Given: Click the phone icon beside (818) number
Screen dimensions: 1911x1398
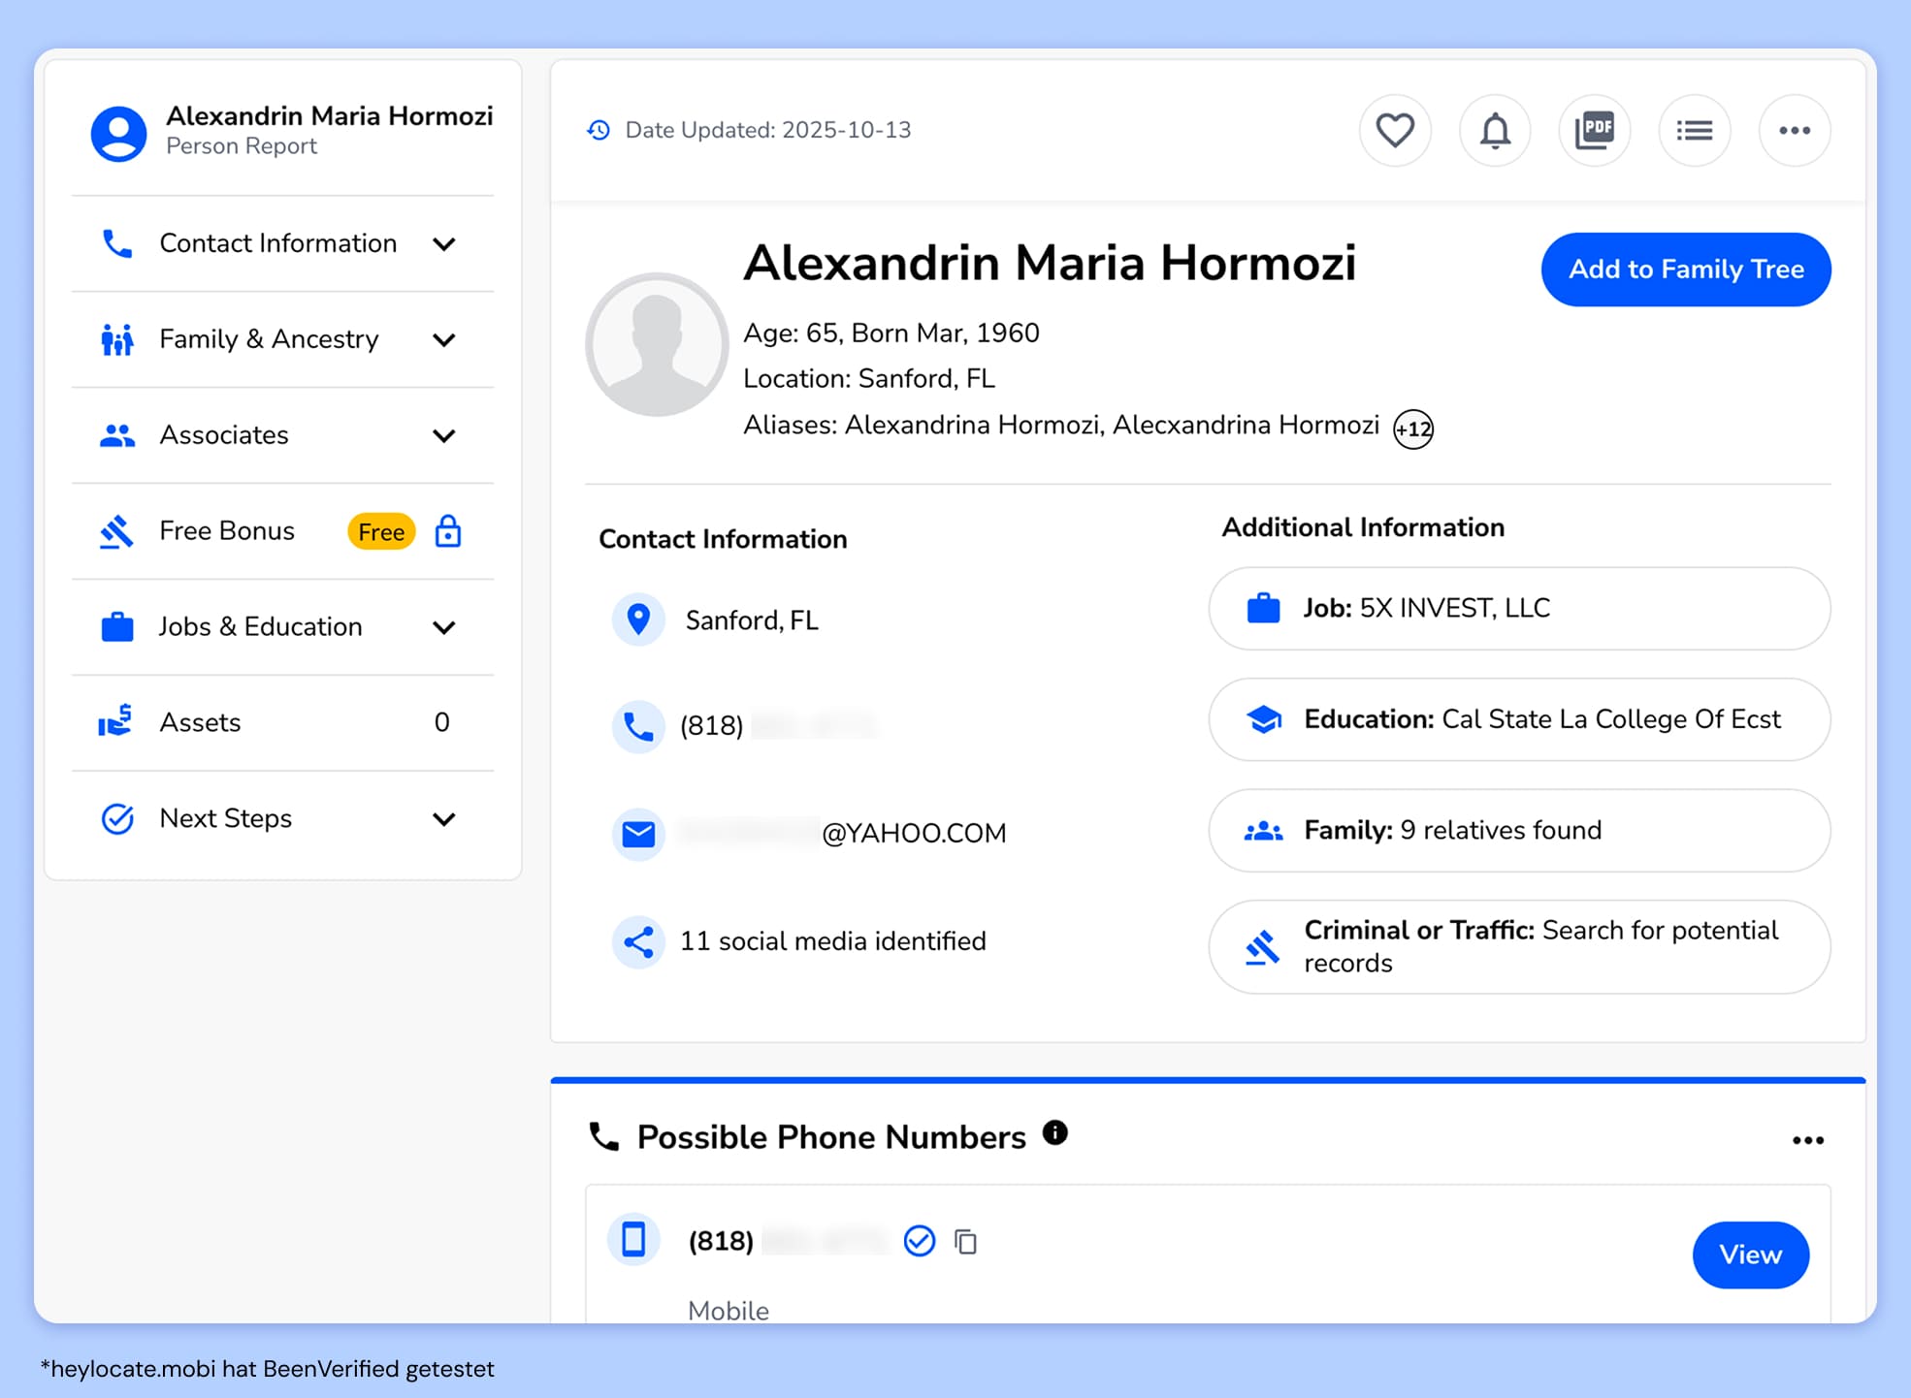Looking at the screenshot, I should click(x=638, y=726).
